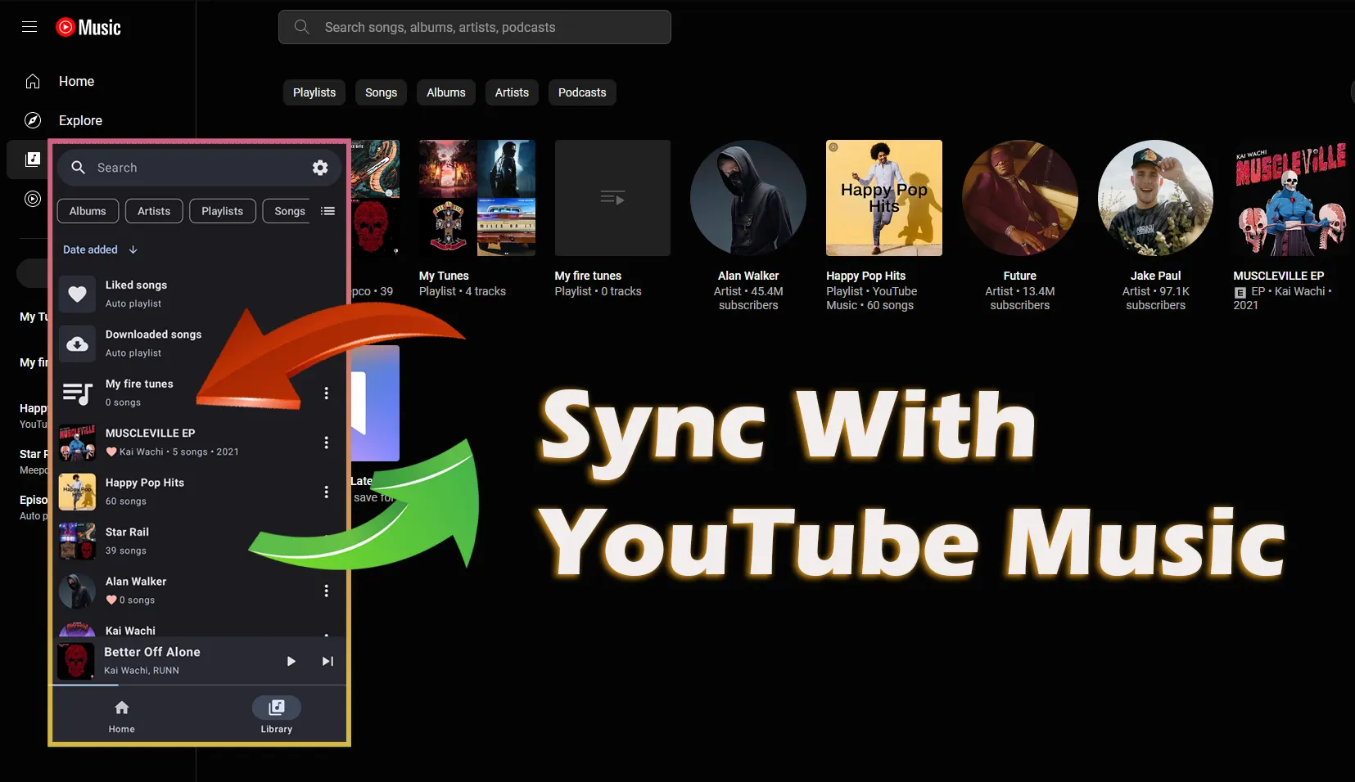Open the empty My fire tunes playlist card
This screenshot has width=1355, height=782.
point(612,198)
